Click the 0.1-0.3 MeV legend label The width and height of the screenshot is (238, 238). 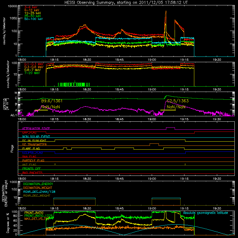(34, 64)
